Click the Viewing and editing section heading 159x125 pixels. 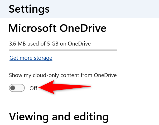click(59, 116)
